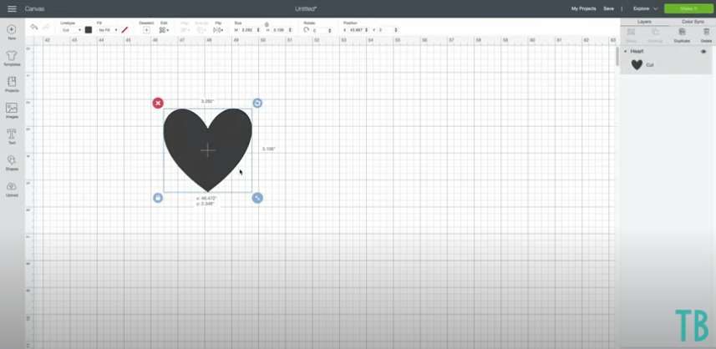
Task: Click the Canvas title
Action: 35,8
